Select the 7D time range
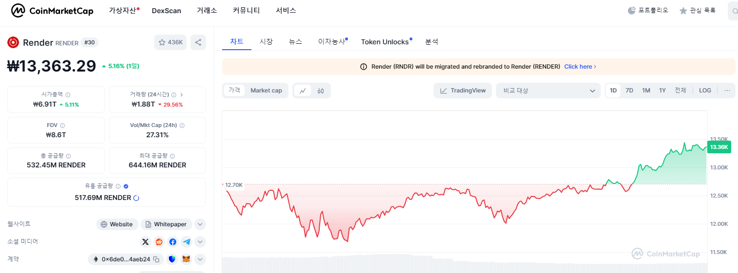738x273 pixels. click(630, 91)
